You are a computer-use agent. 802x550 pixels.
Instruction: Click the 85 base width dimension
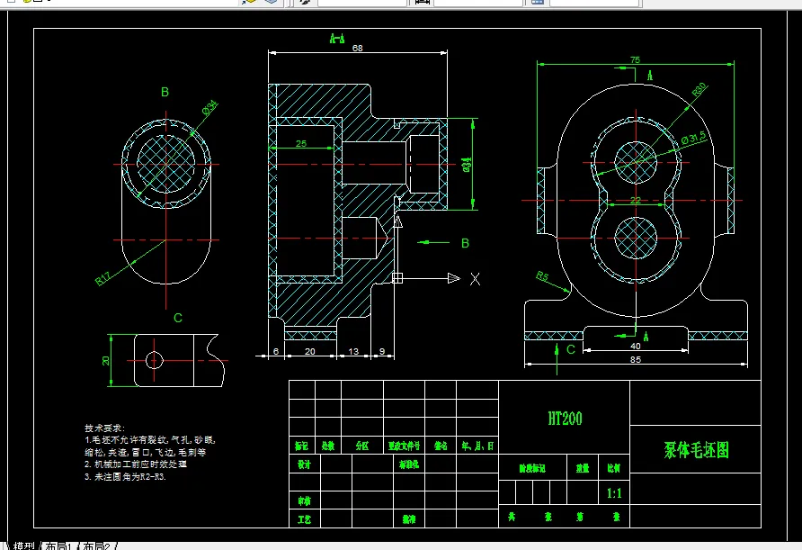click(636, 359)
